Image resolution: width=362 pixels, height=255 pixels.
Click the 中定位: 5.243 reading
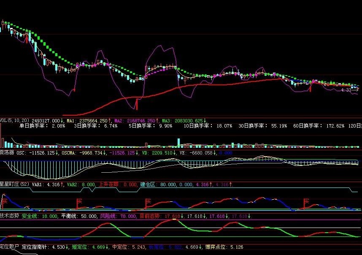pyautogui.click(x=129, y=247)
